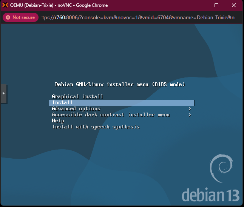Click the Not secure warning icon
244x207 pixels.
click(8, 17)
